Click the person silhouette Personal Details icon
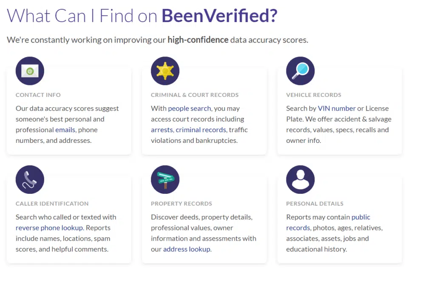435x284 pixels. pos(300,180)
